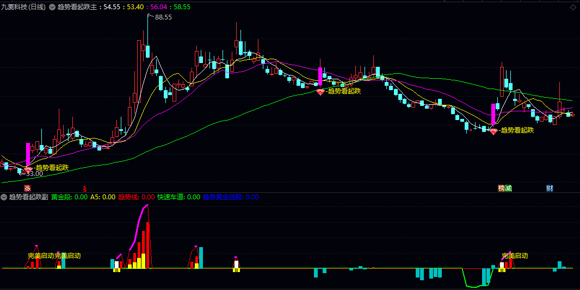This screenshot has width=580, height=290.
Task: Click the red 涨 event marker
Action: point(27,188)
